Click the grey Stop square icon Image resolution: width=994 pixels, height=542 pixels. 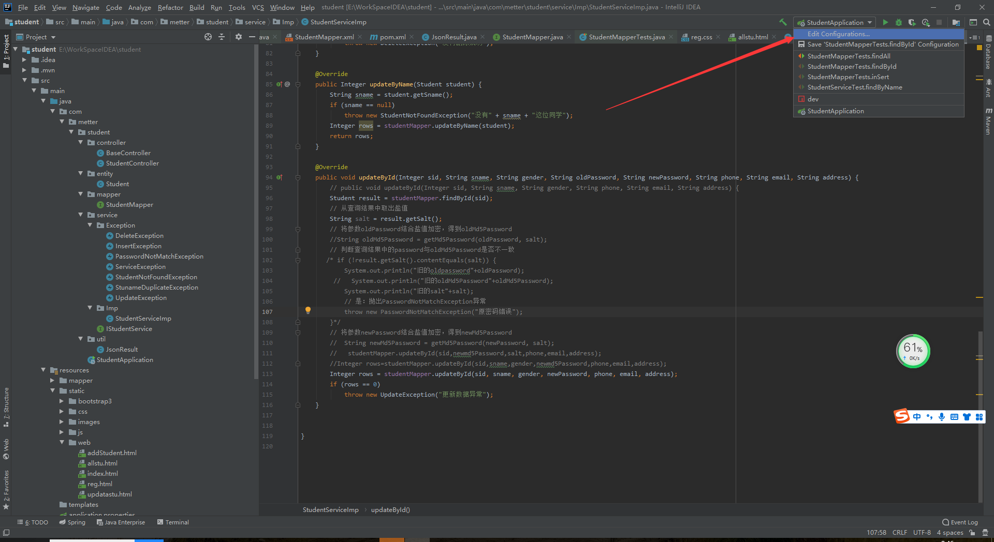(x=939, y=22)
